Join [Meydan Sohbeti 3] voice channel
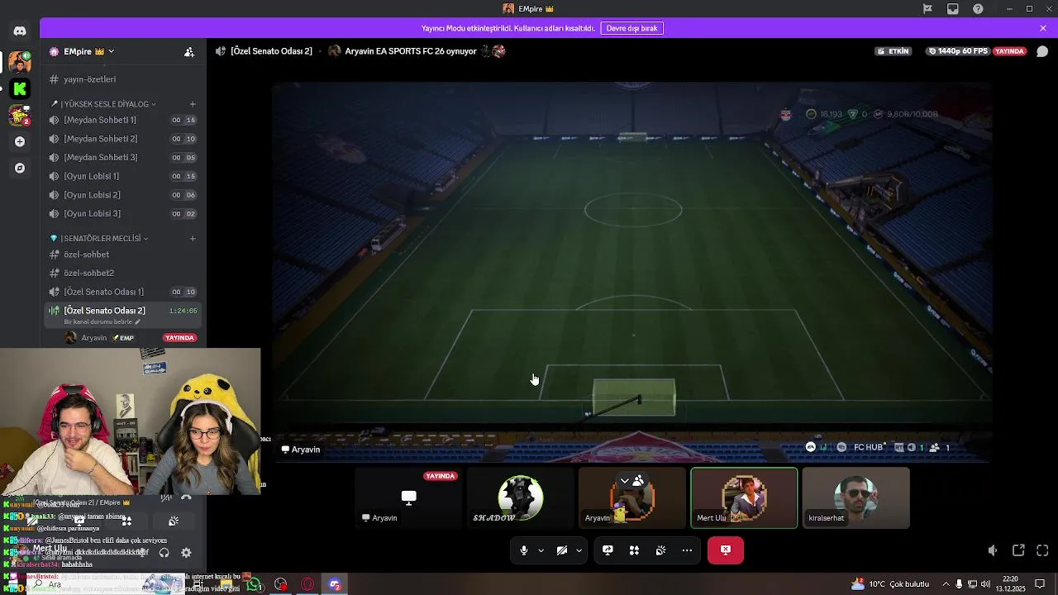Image resolution: width=1058 pixels, height=595 pixels. (x=124, y=157)
